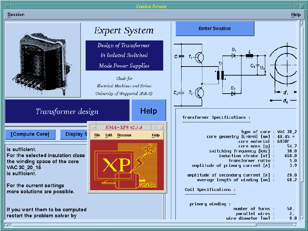Open Session menu in EMA-XPS window
308x231 pixels.
124,135
